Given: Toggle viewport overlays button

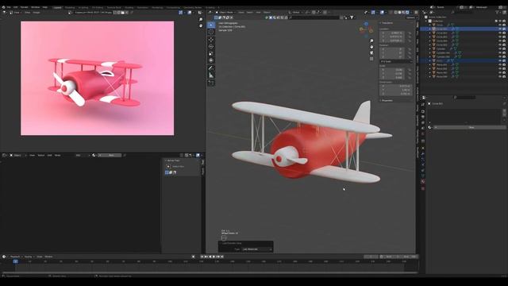Looking at the screenshot, I should (383, 13).
